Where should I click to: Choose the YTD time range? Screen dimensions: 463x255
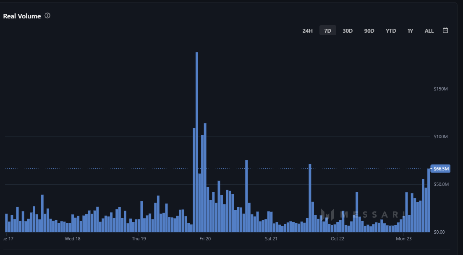[x=391, y=31]
